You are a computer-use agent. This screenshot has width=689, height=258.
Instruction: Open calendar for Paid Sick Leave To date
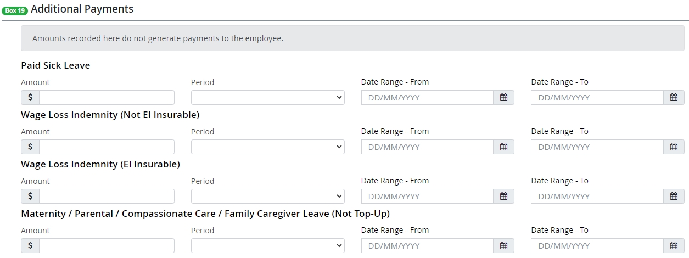pyautogui.click(x=674, y=98)
